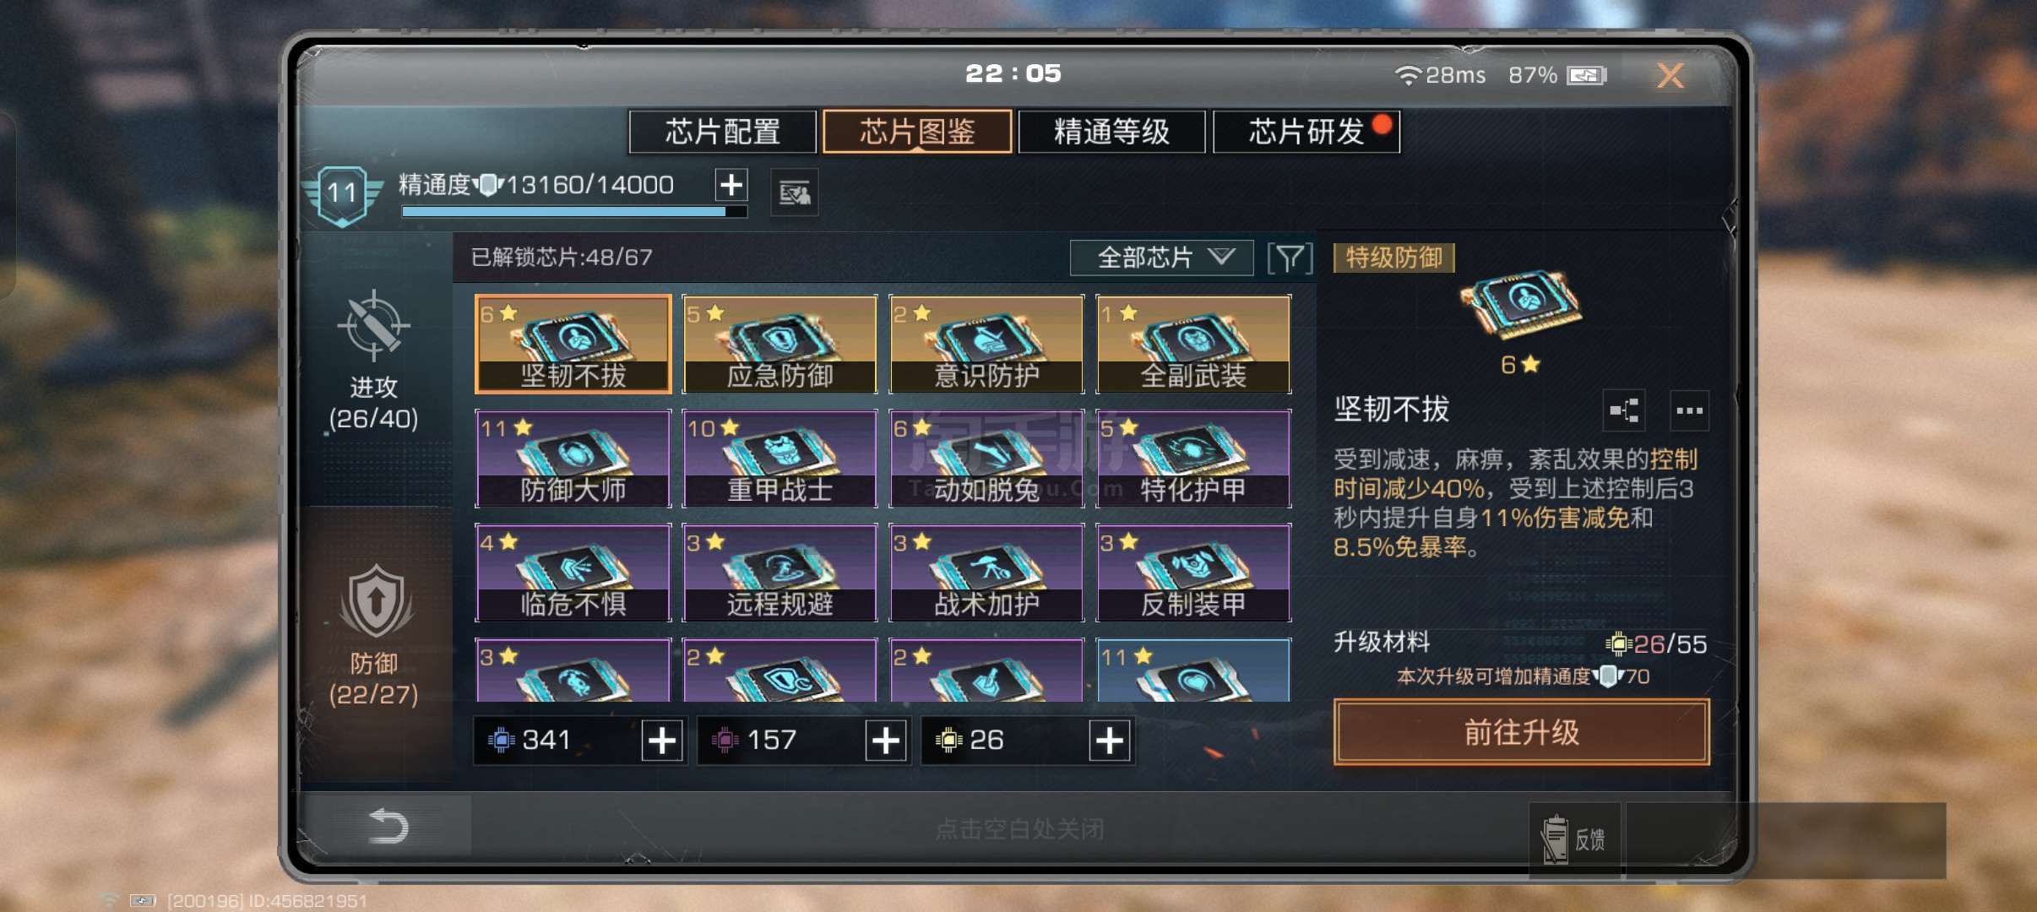Viewport: 2037px width, 912px height.
Task: Tap the back arrow icon
Action: (389, 826)
